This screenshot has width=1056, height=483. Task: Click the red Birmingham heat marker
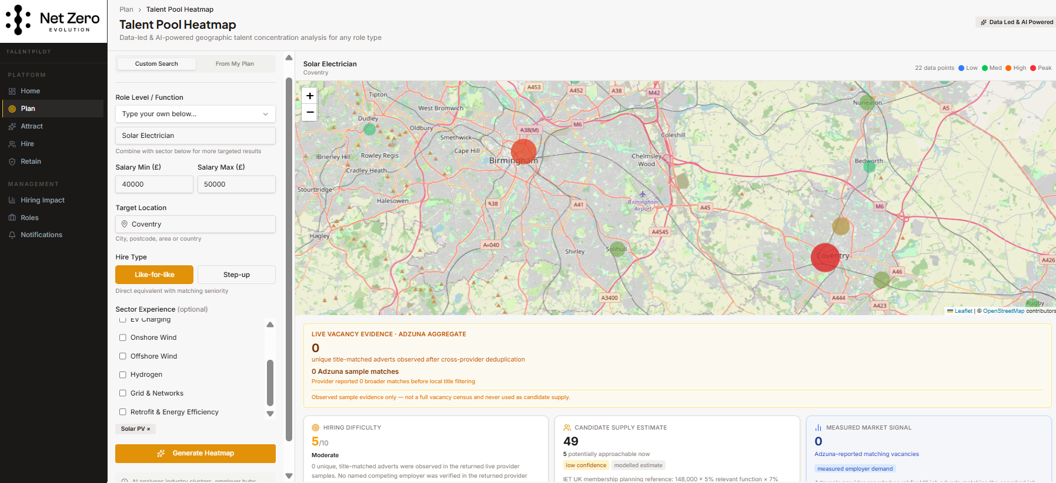[523, 151]
